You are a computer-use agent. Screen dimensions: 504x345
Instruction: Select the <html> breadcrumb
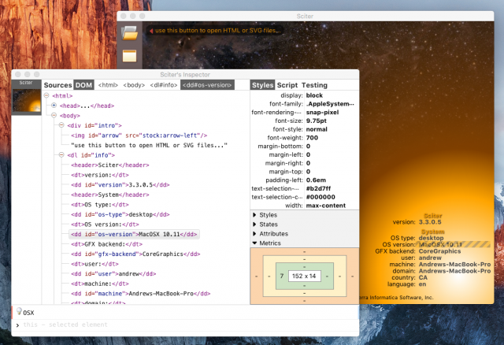108,85
